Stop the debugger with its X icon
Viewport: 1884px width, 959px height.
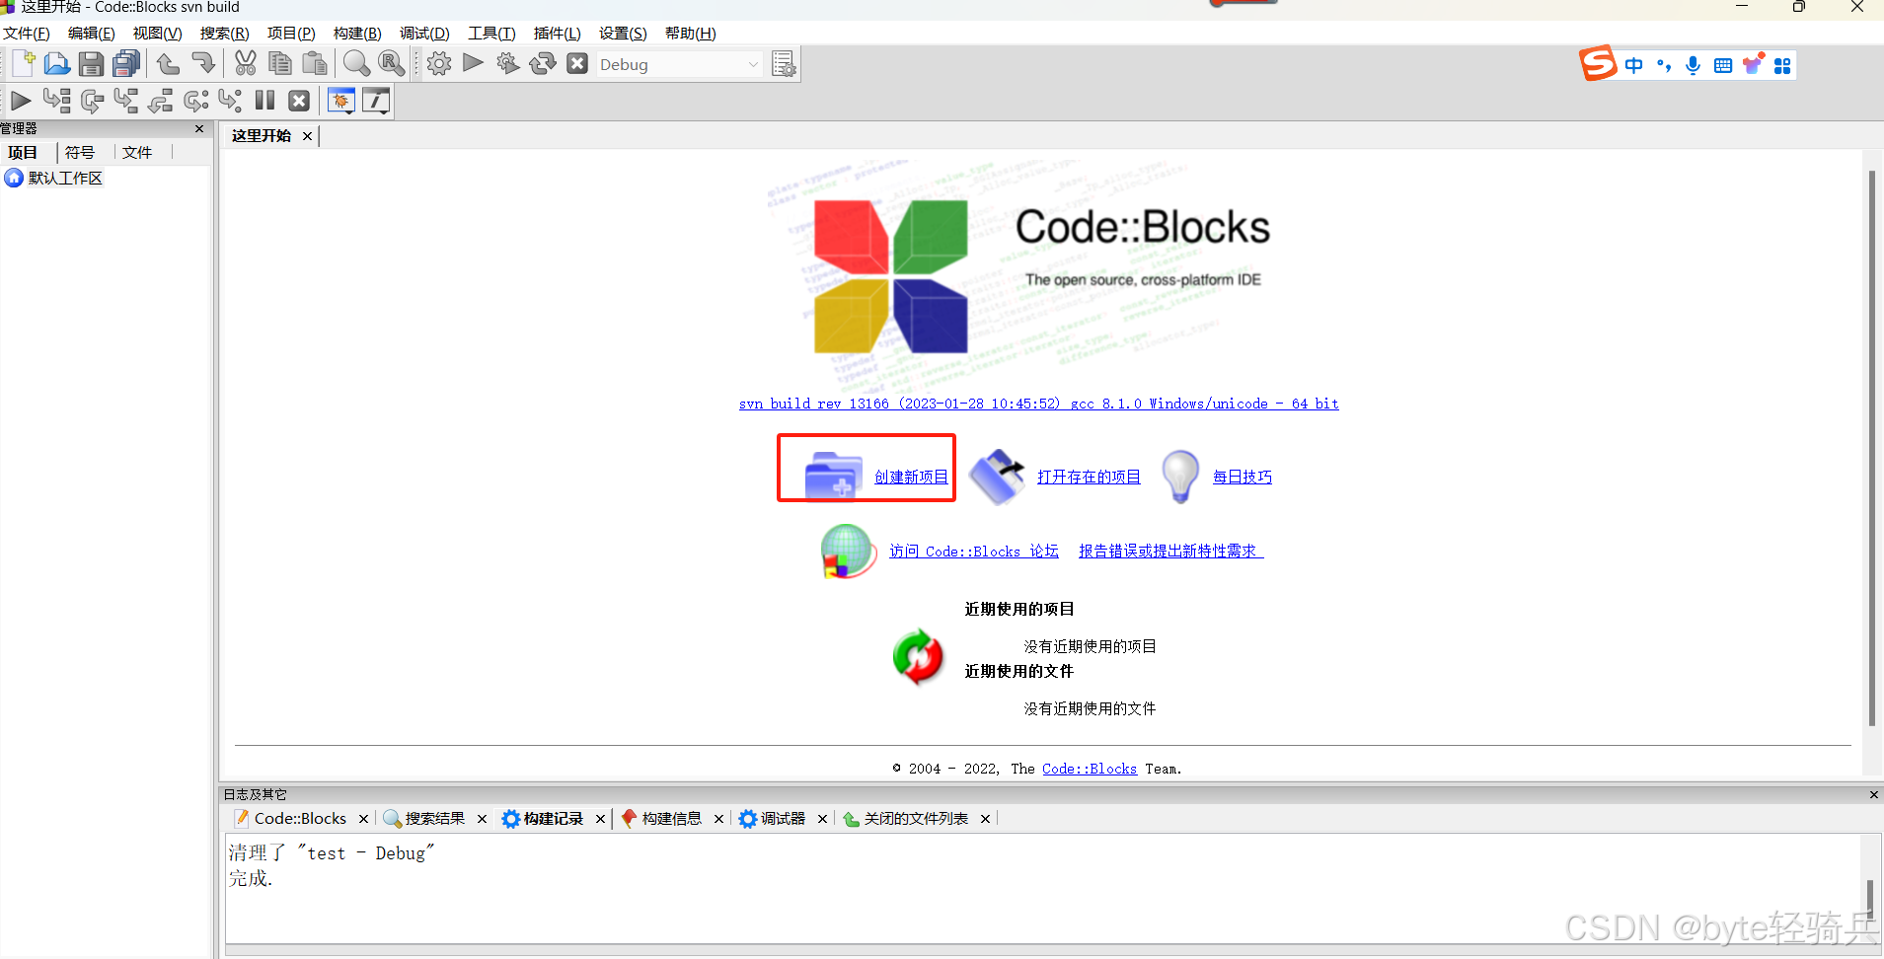(299, 100)
